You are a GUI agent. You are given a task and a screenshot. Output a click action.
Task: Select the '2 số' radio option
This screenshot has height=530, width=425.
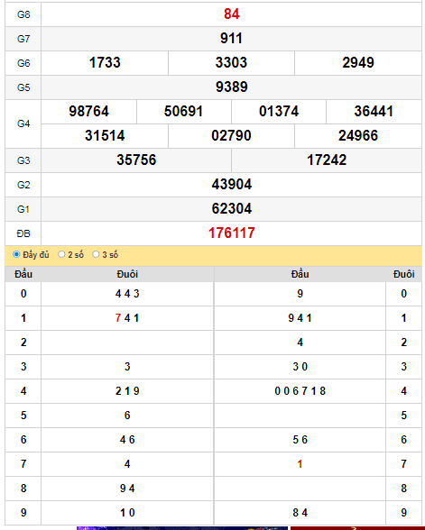(x=61, y=254)
